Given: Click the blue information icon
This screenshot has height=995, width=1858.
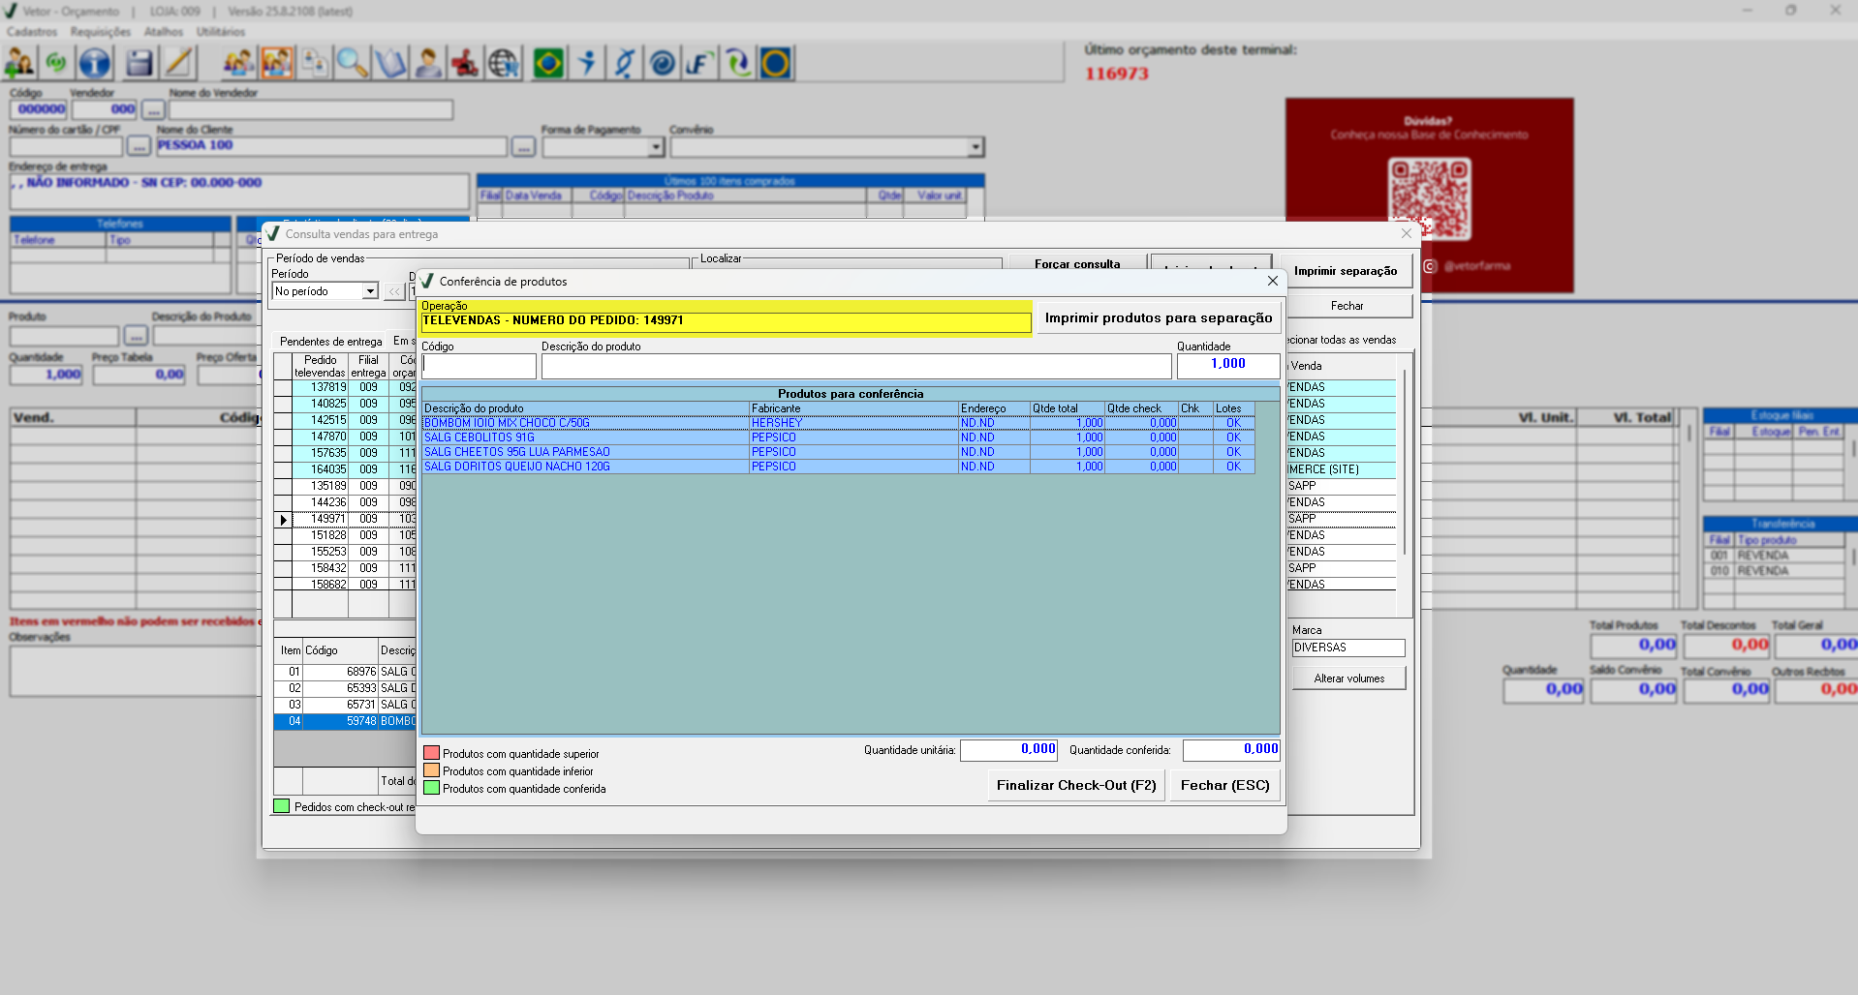Looking at the screenshot, I should pyautogui.click(x=95, y=64).
